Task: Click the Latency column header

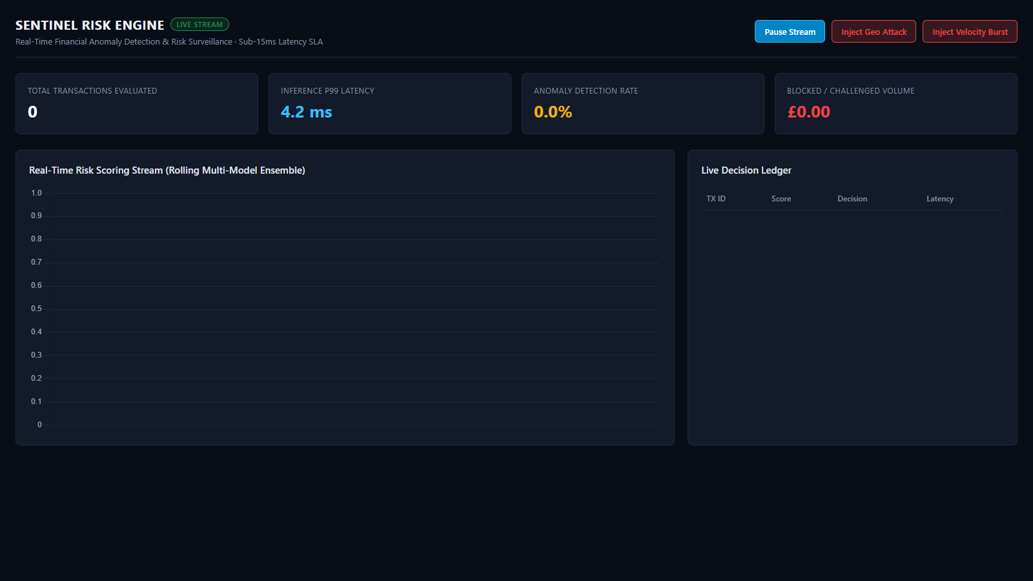Action: tap(940, 199)
